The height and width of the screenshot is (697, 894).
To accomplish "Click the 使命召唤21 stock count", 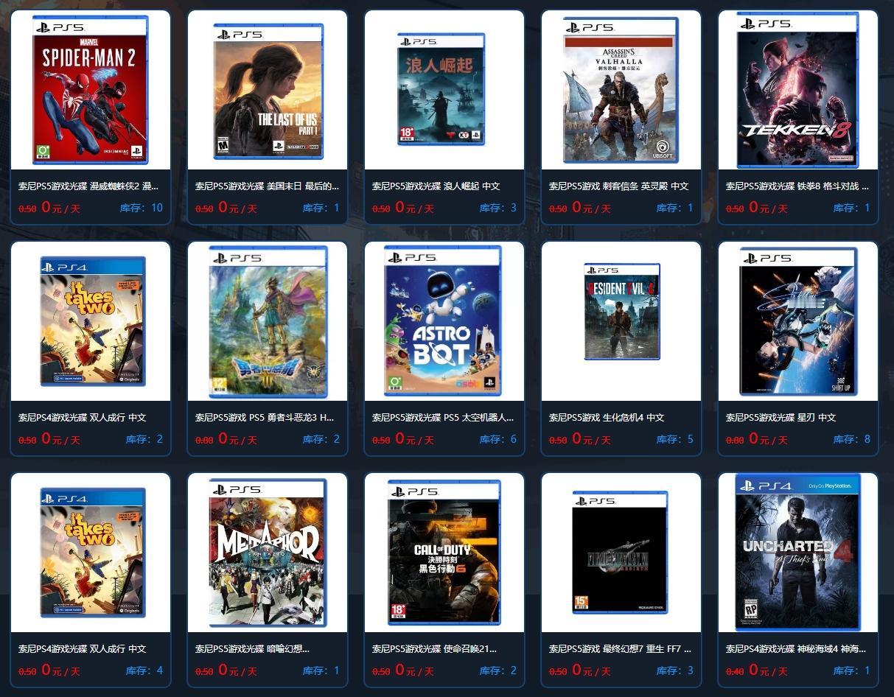I will pos(498,670).
